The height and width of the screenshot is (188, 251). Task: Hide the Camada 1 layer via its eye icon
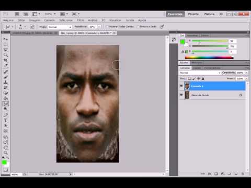point(181,86)
